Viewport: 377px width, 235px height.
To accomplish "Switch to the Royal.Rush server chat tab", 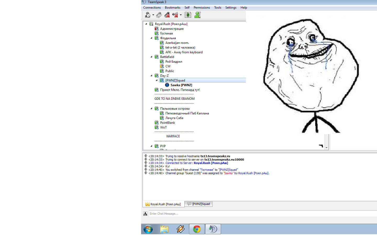I will click(163, 204).
